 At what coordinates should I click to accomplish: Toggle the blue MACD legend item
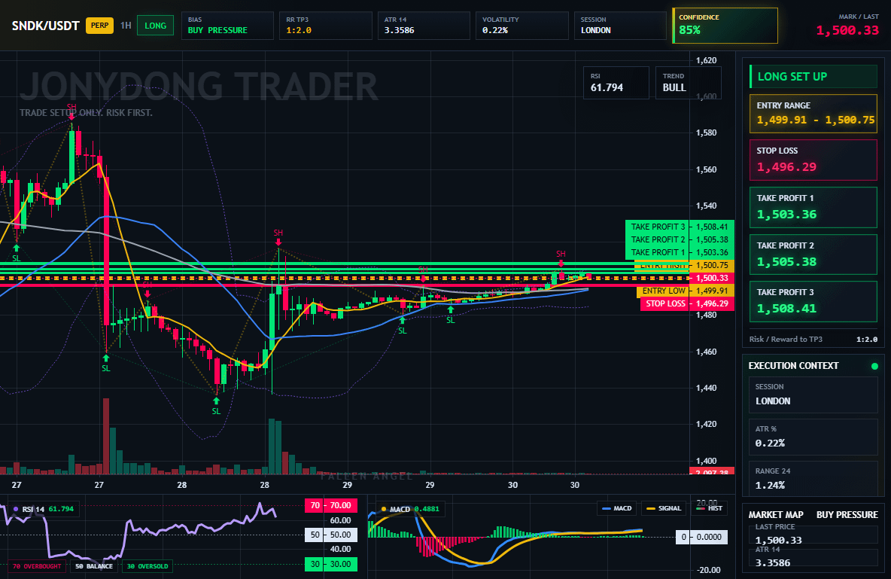tap(616, 508)
